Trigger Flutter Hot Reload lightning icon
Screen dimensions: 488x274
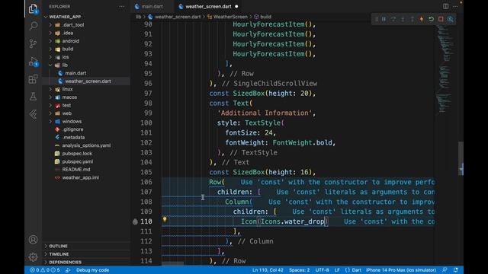[422, 19]
